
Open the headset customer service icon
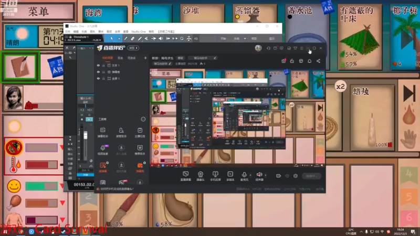click(x=268, y=48)
